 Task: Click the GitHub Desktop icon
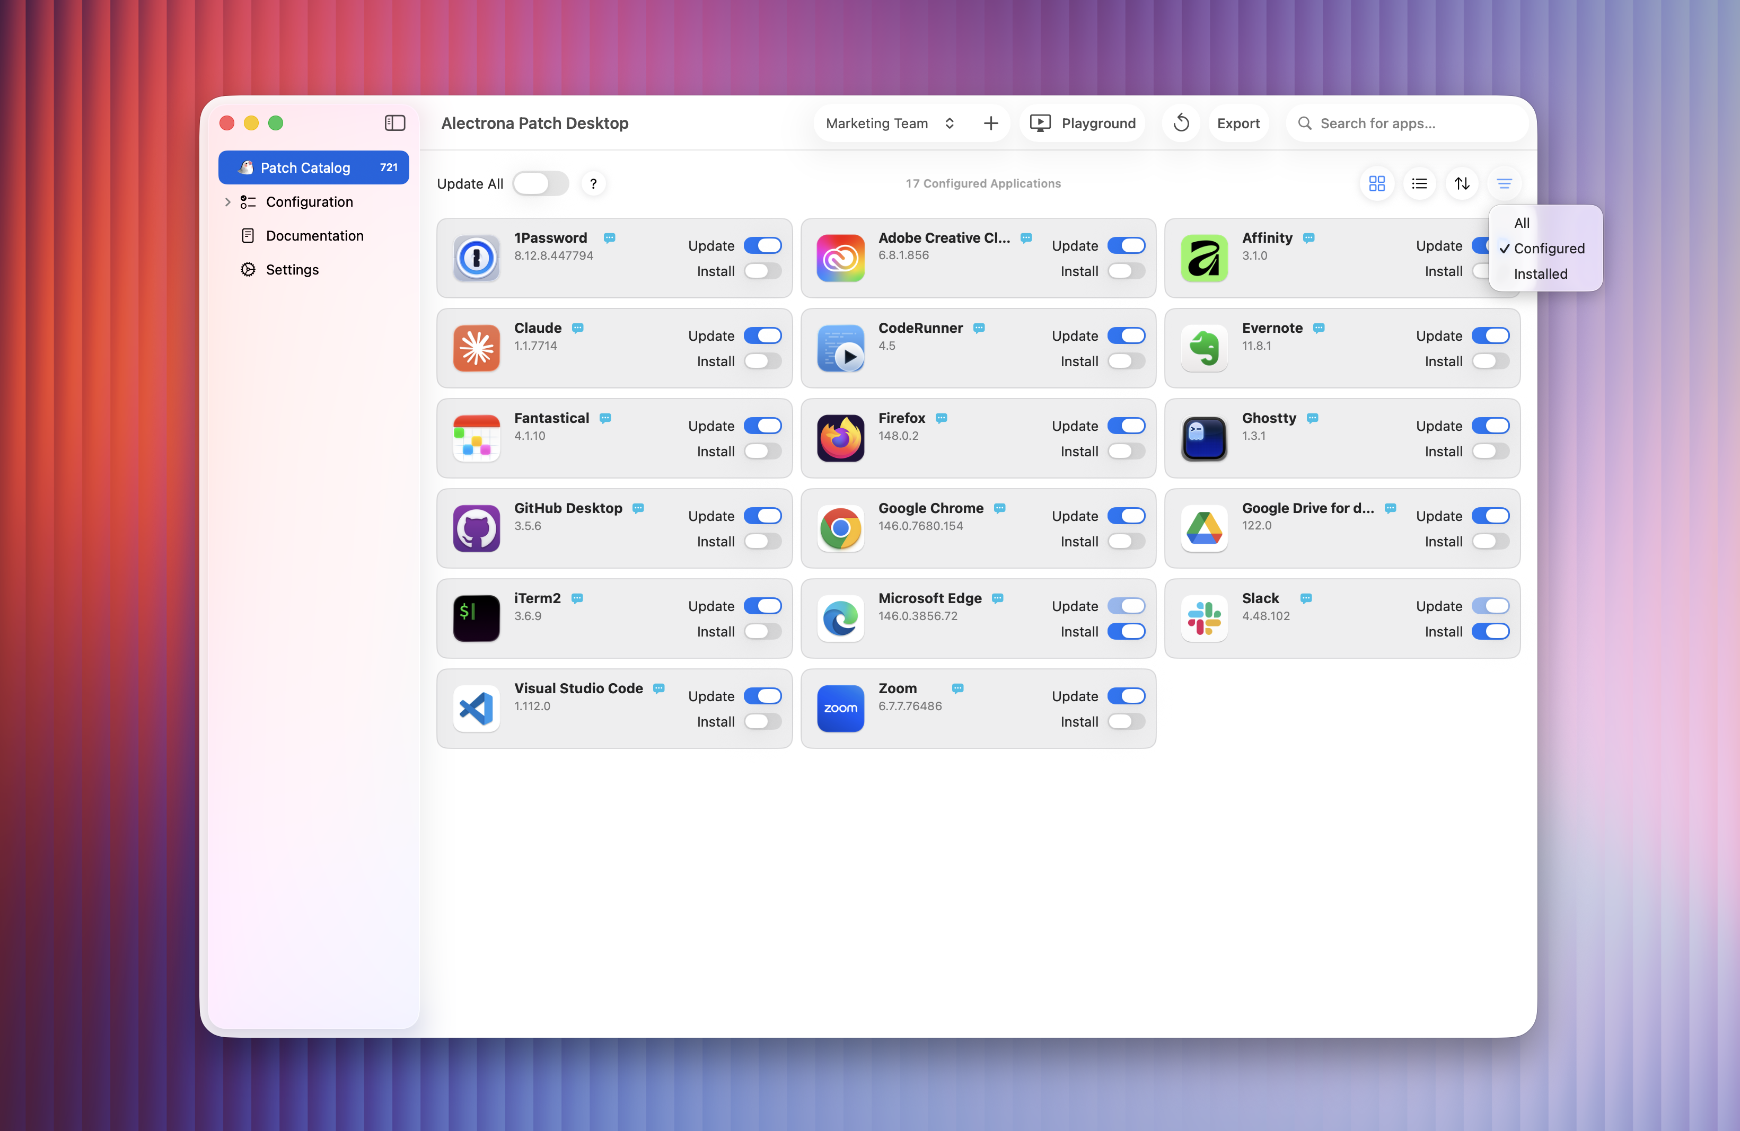[476, 528]
